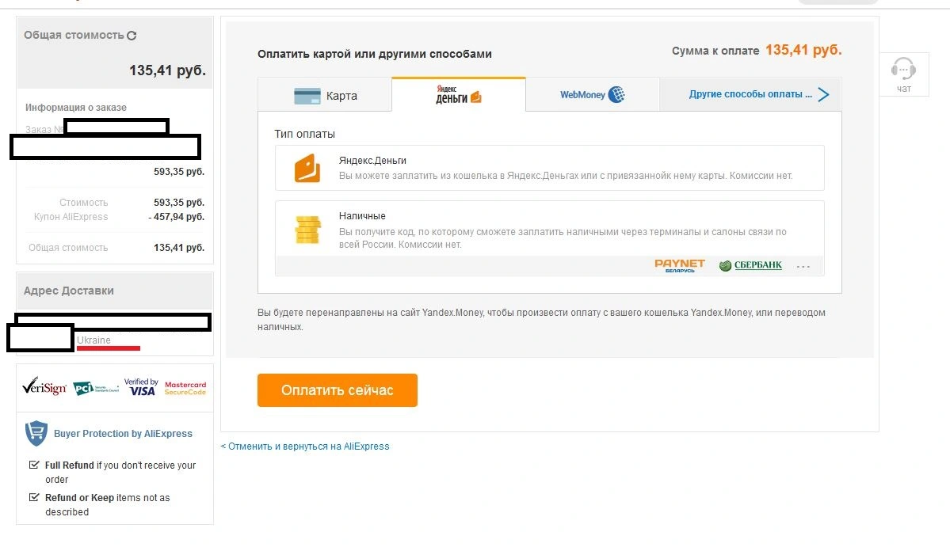Open the Buyer Protection by AliExpress link
Image resolution: width=950 pixels, height=551 pixels.
click(x=123, y=434)
